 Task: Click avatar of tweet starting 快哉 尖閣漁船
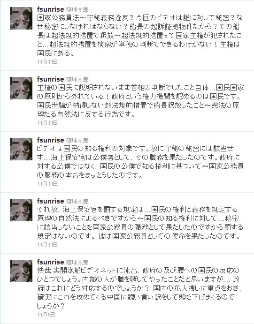click(21, 271)
